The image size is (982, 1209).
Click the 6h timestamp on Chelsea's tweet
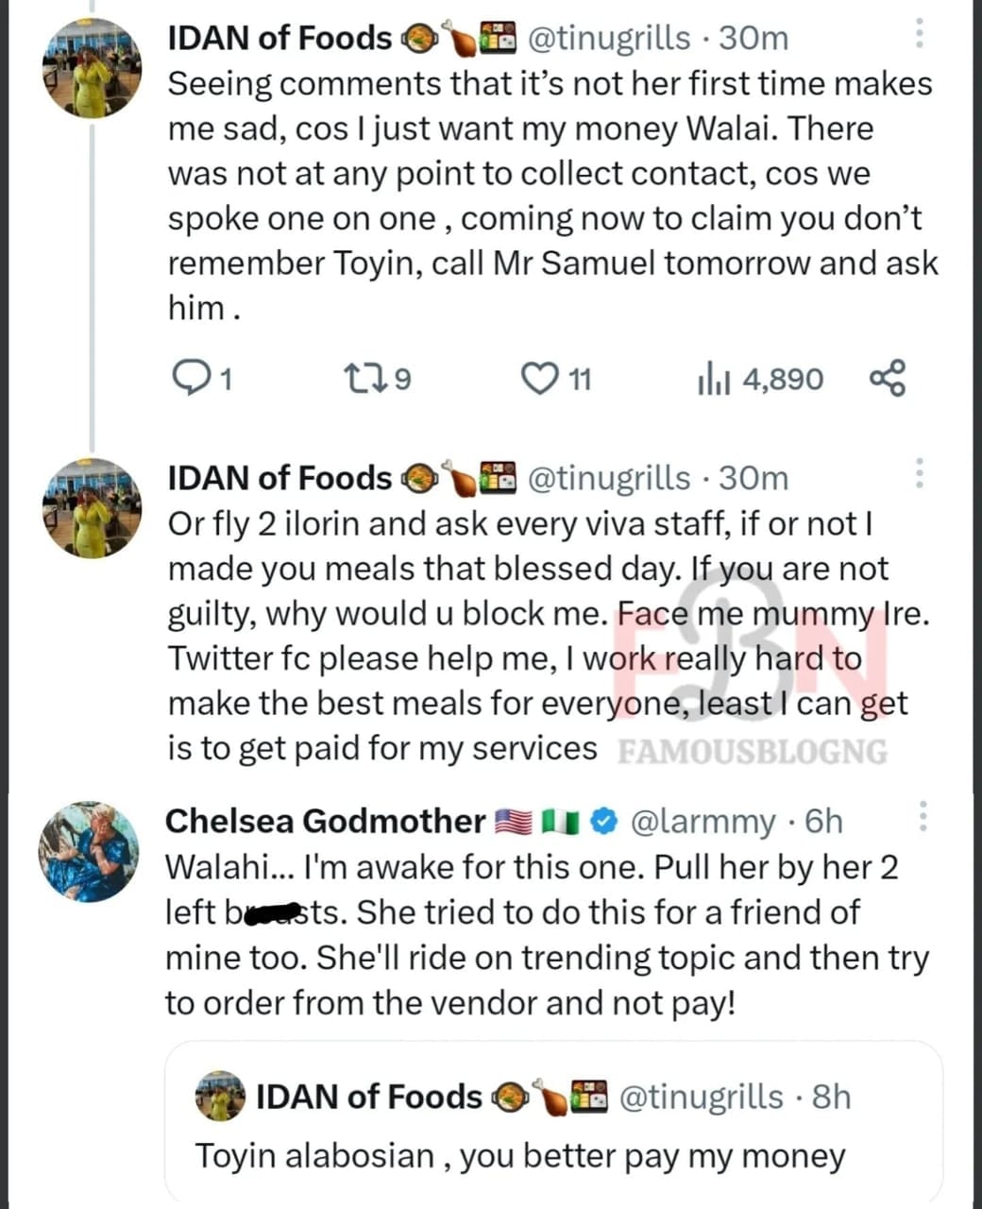click(x=823, y=822)
